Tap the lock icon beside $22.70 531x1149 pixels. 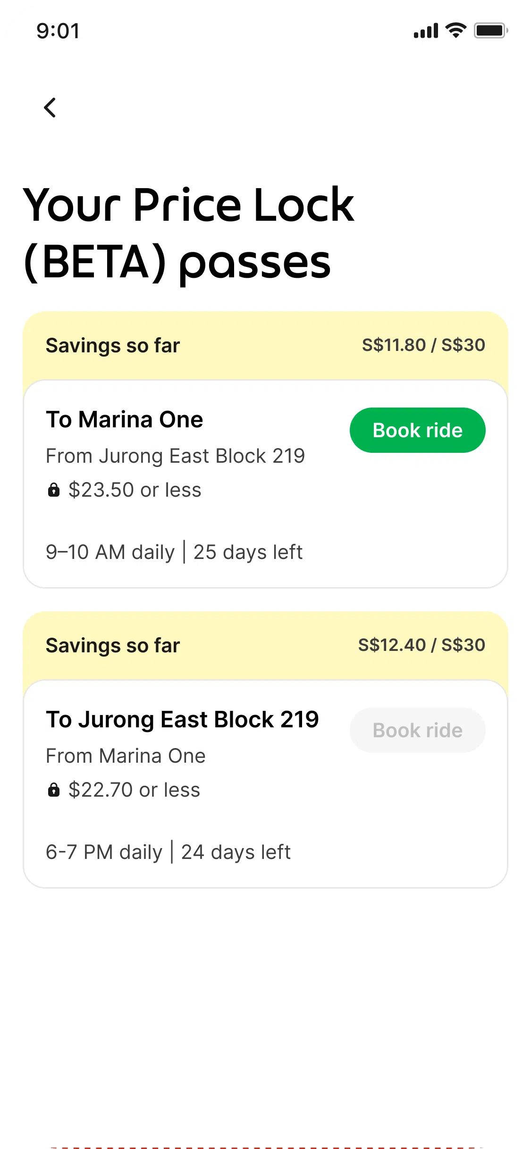tap(54, 790)
